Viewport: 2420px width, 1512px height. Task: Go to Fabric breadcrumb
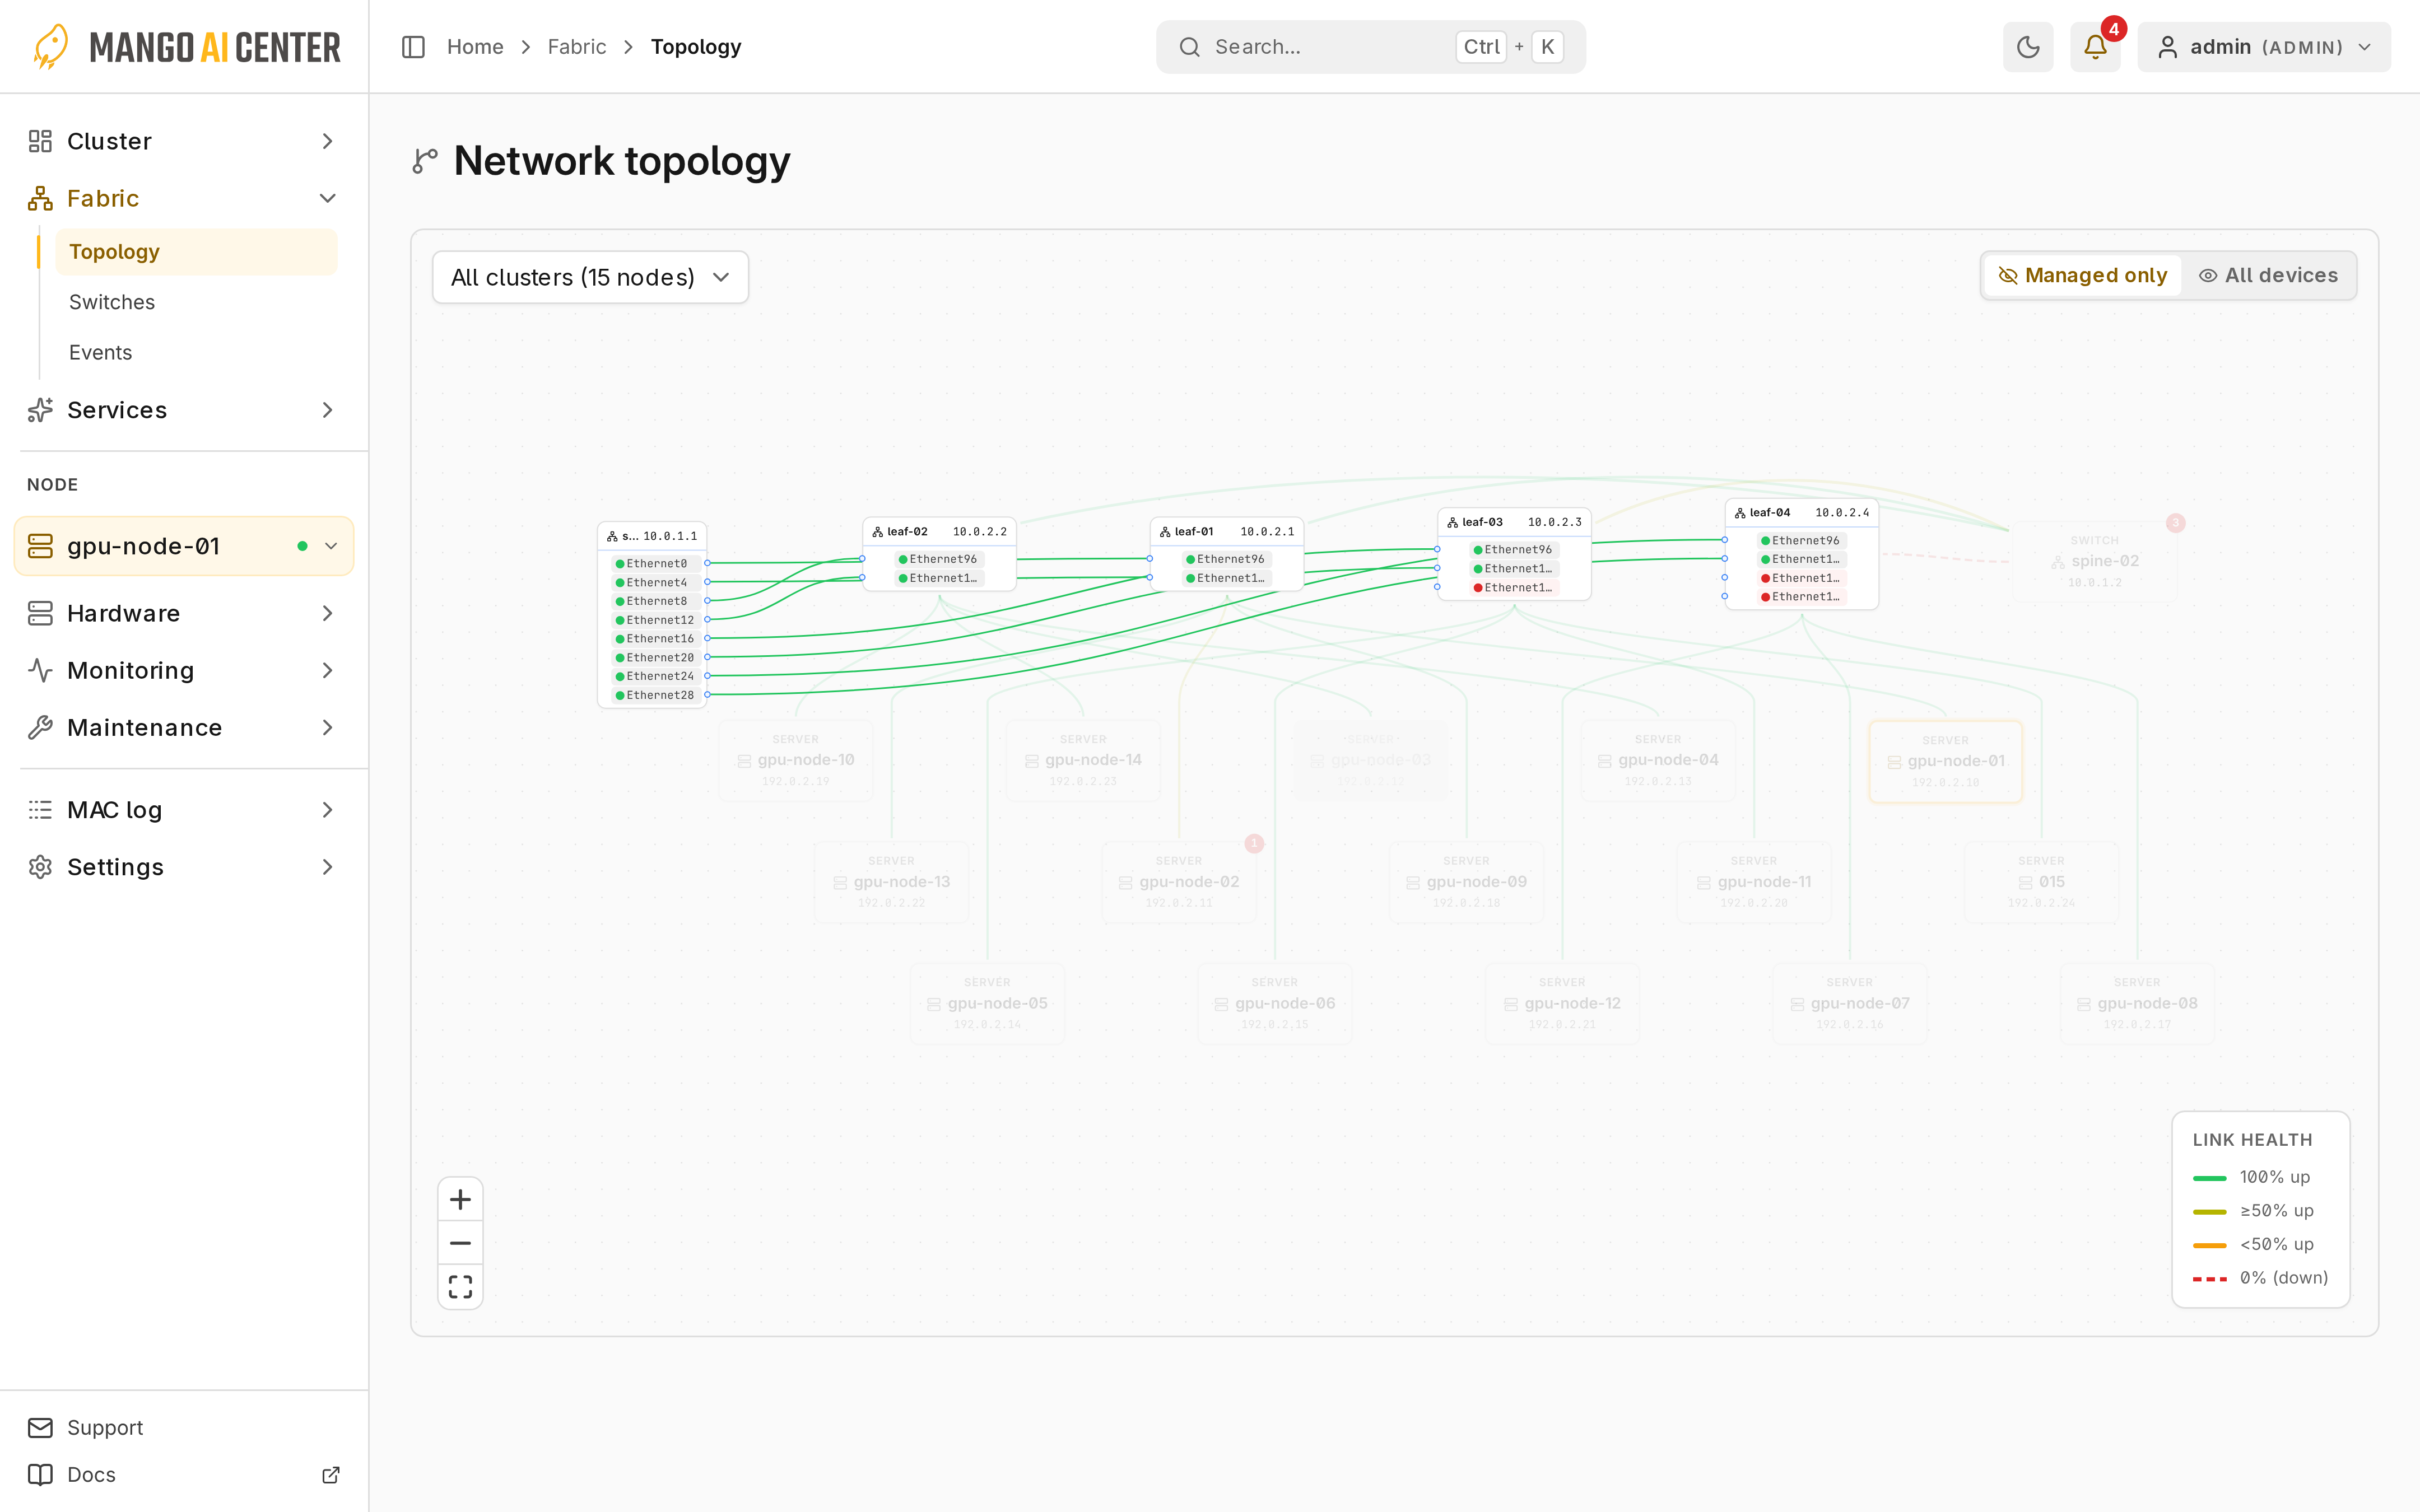click(577, 47)
